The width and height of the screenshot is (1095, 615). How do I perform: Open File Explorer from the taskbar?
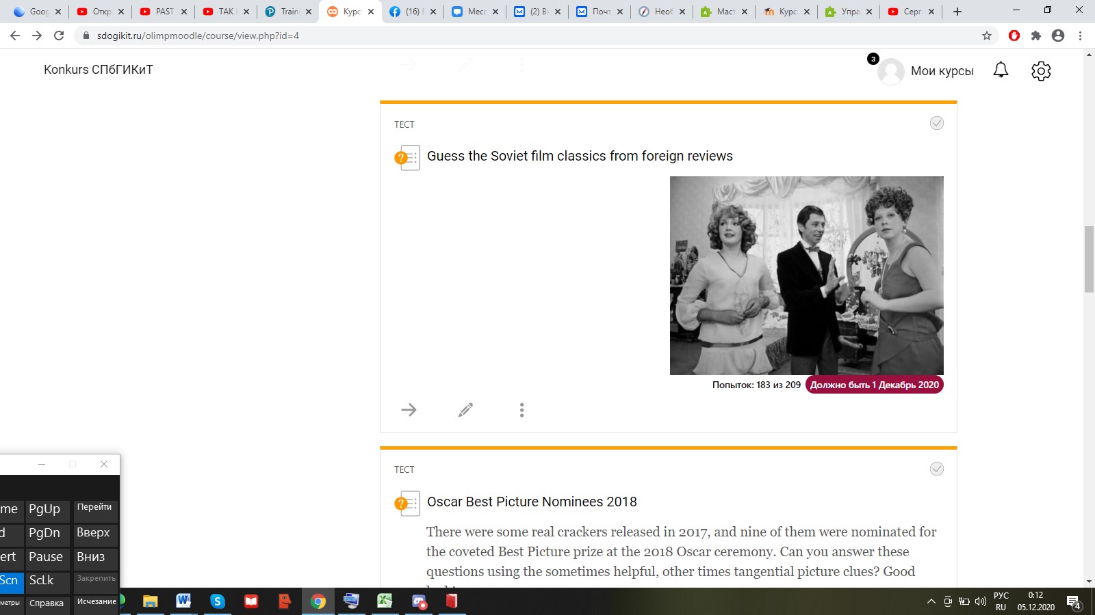[x=150, y=601]
